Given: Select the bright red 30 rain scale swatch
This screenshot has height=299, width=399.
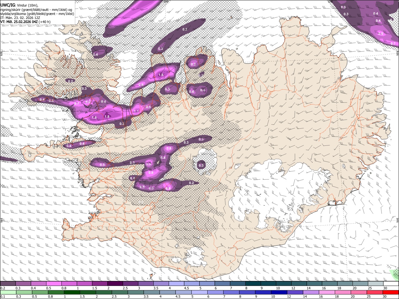Looking at the screenshot, I should (391, 292).
